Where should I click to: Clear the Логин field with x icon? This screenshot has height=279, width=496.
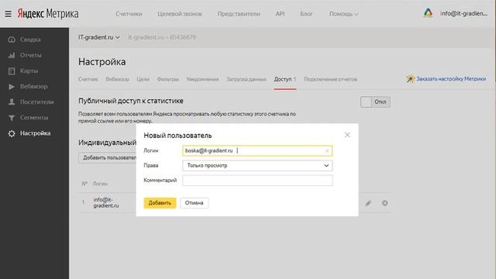pos(327,151)
